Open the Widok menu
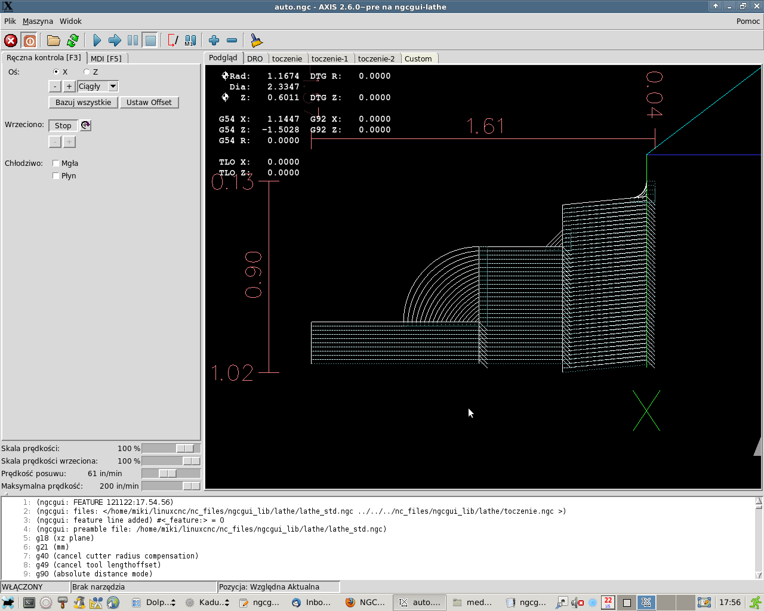This screenshot has height=611, width=764. click(x=70, y=21)
